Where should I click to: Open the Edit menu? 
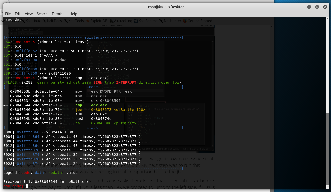click(x=18, y=14)
